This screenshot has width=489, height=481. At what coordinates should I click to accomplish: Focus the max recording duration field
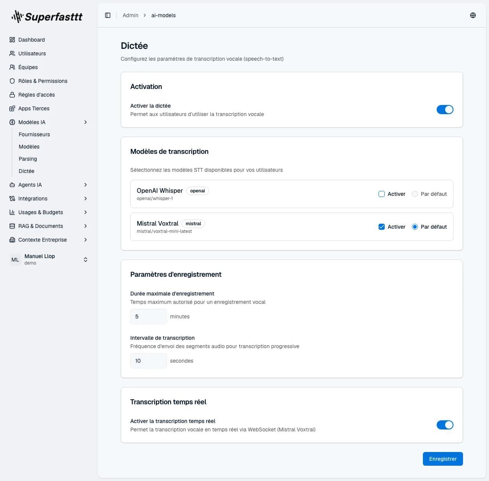click(149, 316)
